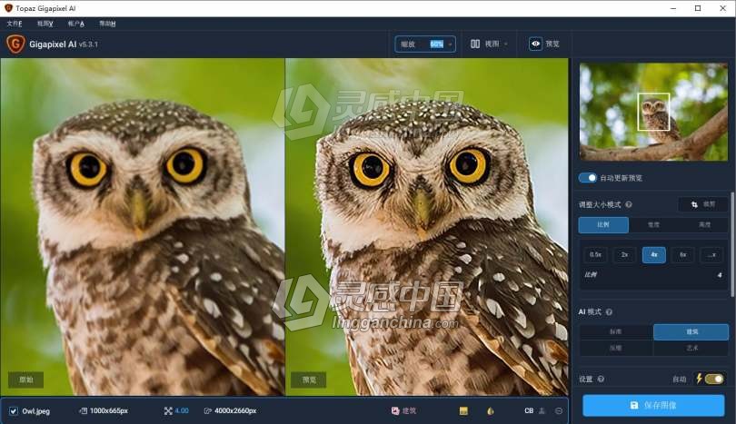Choose the 2x scale button
The image size is (736, 424).
tap(624, 255)
